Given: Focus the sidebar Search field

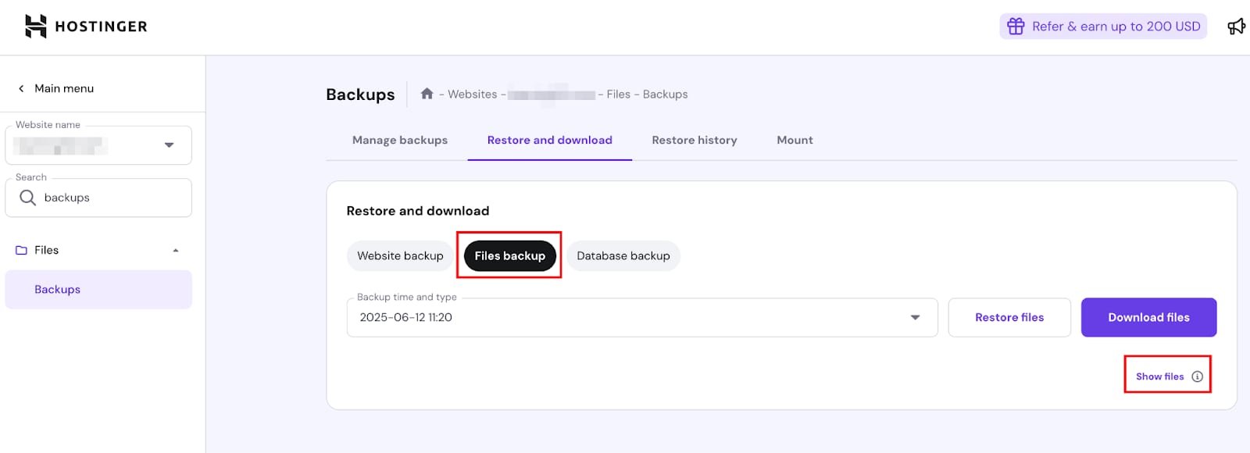Looking at the screenshot, I should (109, 198).
